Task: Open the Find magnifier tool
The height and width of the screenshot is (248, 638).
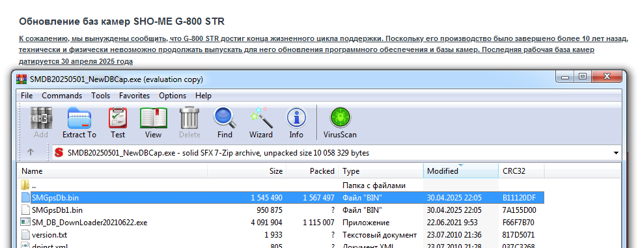Action: (x=225, y=118)
